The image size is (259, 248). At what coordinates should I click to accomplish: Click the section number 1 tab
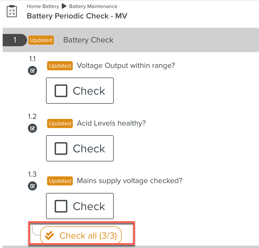(15, 40)
